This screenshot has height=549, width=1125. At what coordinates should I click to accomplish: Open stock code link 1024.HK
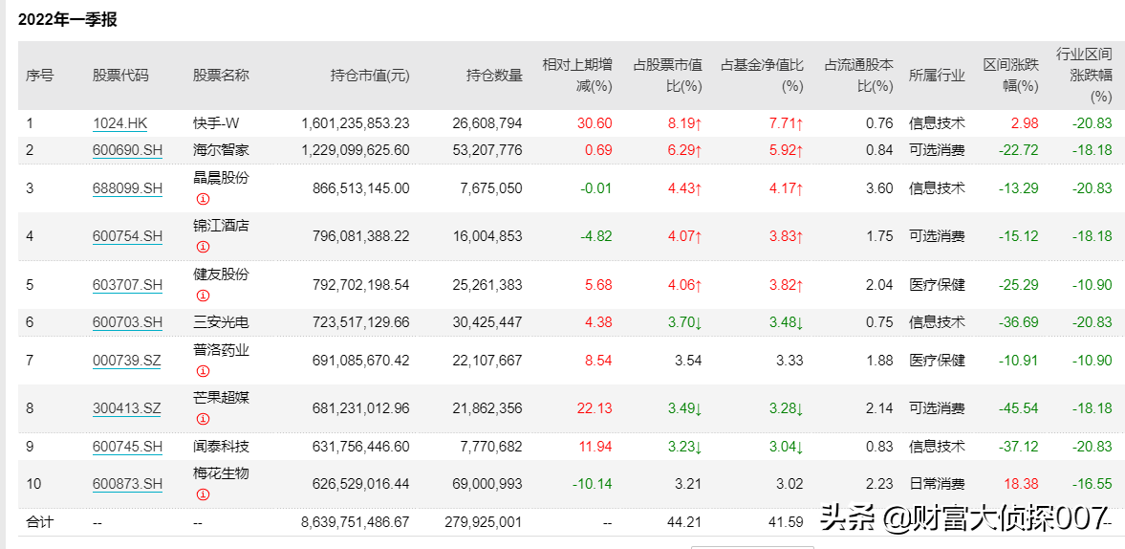(x=119, y=123)
